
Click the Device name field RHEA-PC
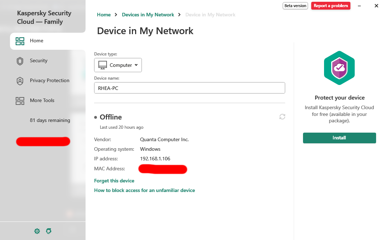coord(190,88)
